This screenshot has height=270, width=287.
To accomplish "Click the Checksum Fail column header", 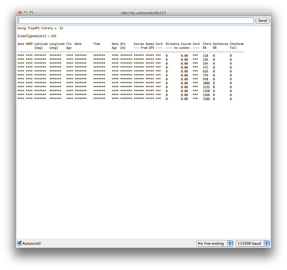I will (237, 46).
